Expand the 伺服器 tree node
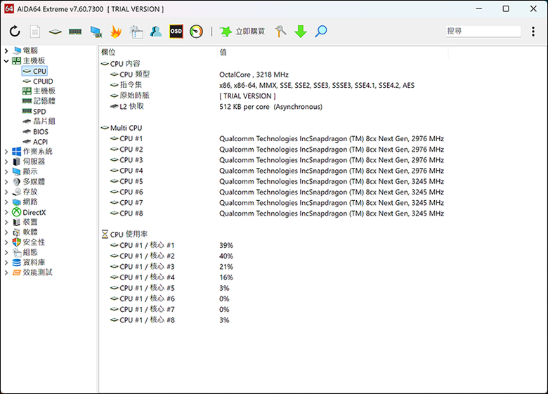Screen dimensions: 548x394 point(6,162)
